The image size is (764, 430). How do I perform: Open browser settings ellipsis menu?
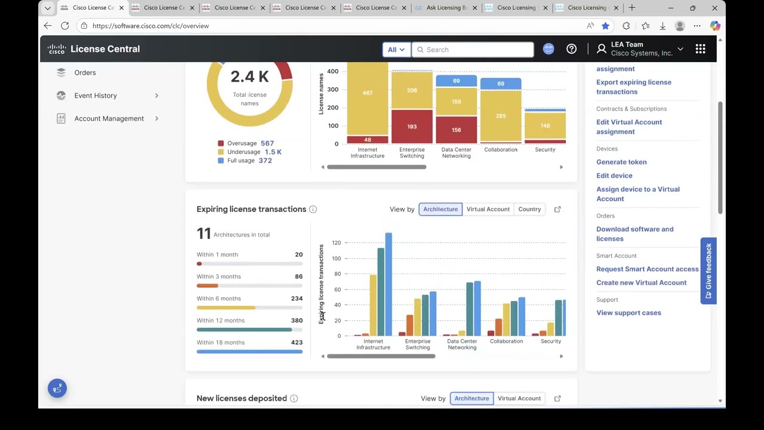pyautogui.click(x=697, y=26)
